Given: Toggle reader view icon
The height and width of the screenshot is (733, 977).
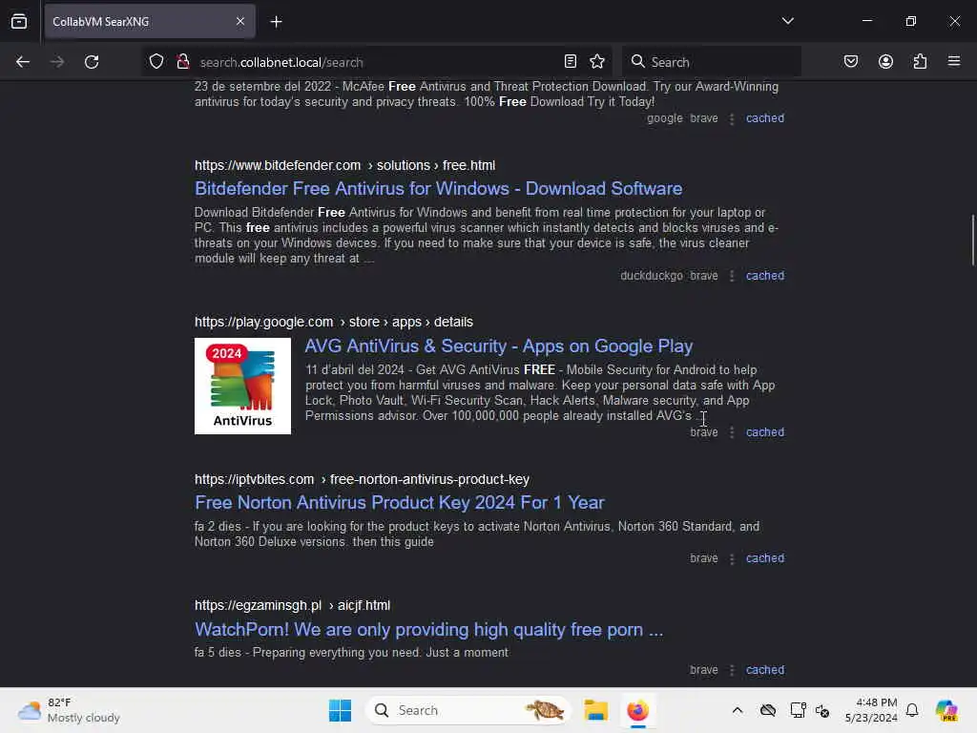Looking at the screenshot, I should (571, 61).
